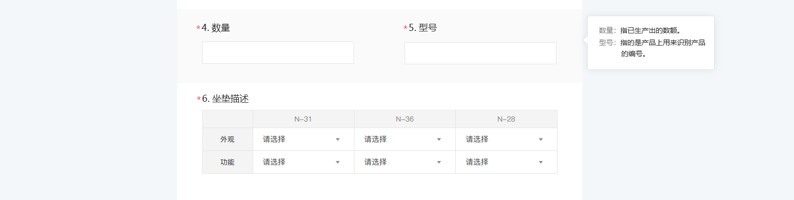794x200 pixels.
Task: Click into the 数量 input field
Action: tap(278, 53)
